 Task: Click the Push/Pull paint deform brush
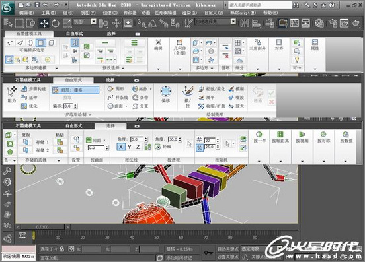[x=188, y=96]
